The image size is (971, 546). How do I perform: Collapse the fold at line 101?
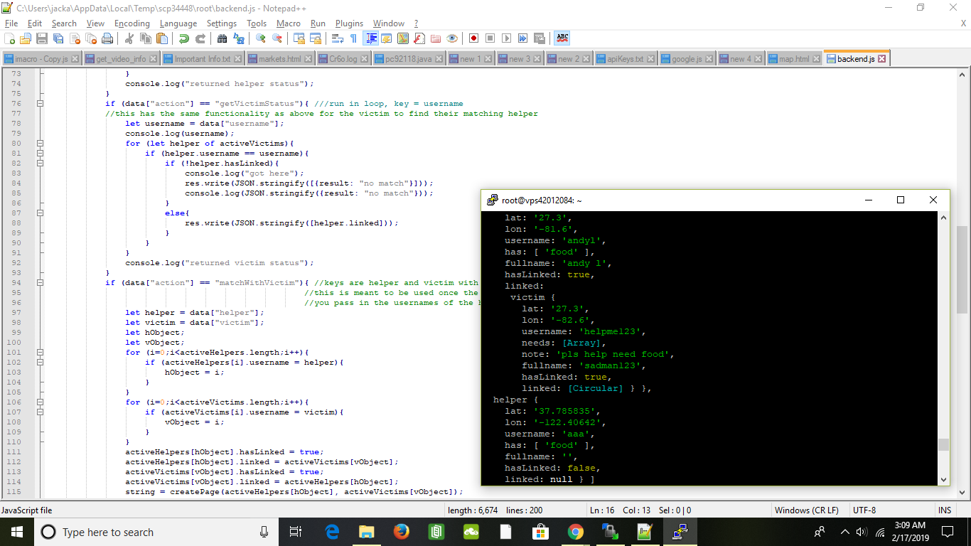(x=41, y=353)
